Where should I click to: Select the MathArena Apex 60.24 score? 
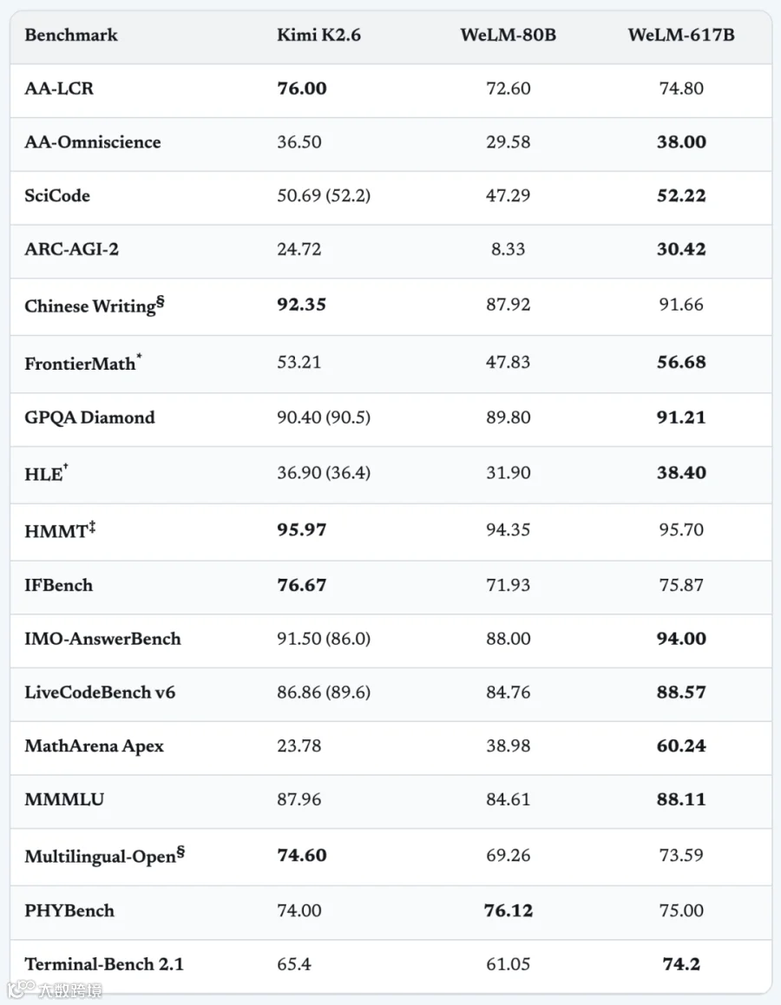681,746
